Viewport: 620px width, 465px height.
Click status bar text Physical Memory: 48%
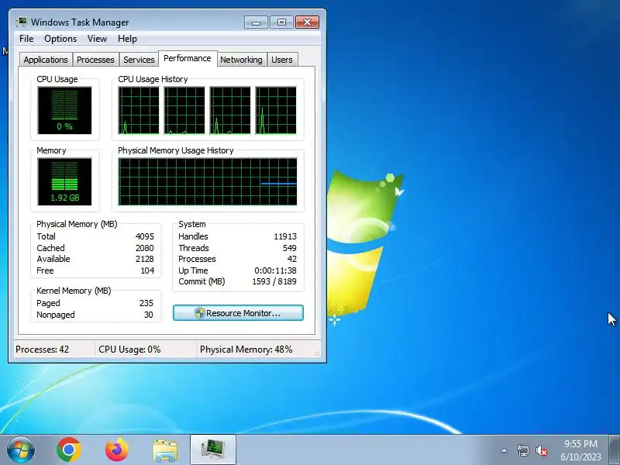(246, 350)
